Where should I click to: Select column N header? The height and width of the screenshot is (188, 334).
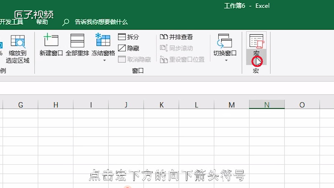coord(267,105)
